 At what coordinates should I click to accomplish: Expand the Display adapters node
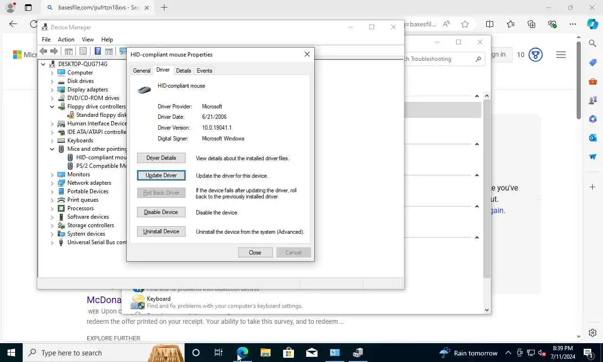tap(52, 90)
